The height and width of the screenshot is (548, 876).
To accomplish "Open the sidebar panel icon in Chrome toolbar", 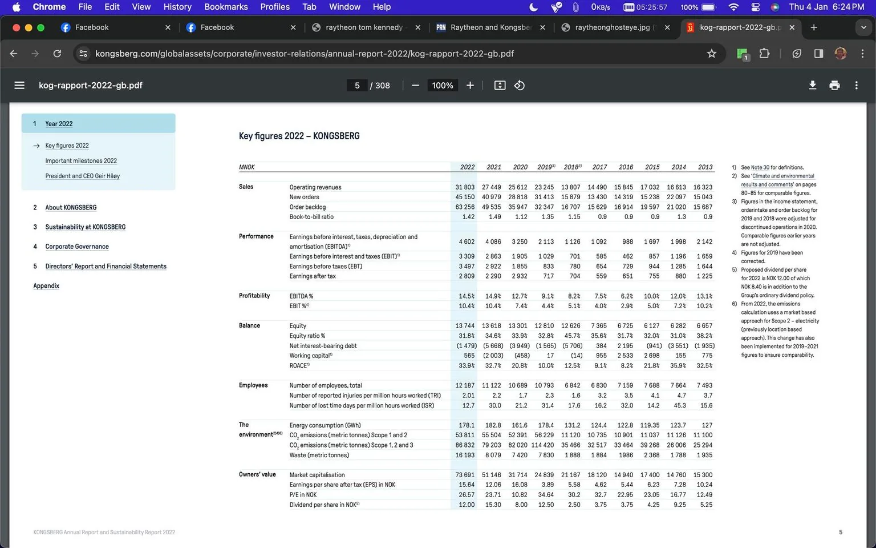I will [818, 53].
